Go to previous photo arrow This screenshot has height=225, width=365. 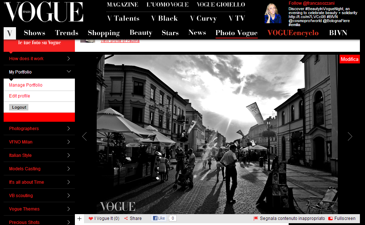[x=84, y=136]
